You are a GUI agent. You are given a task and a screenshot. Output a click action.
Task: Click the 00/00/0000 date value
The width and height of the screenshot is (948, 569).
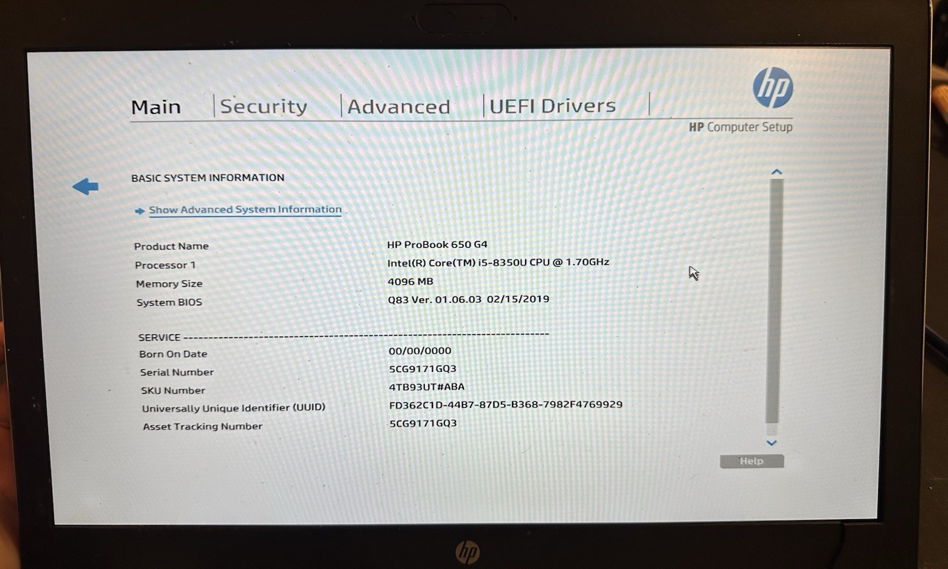tap(420, 351)
